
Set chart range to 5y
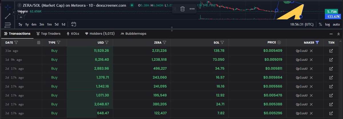tap(20, 24)
